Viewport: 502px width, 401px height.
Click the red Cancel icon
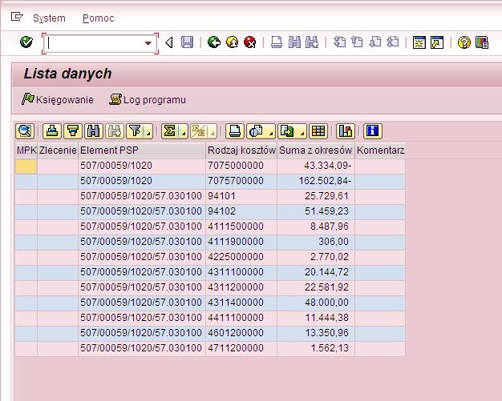point(250,42)
